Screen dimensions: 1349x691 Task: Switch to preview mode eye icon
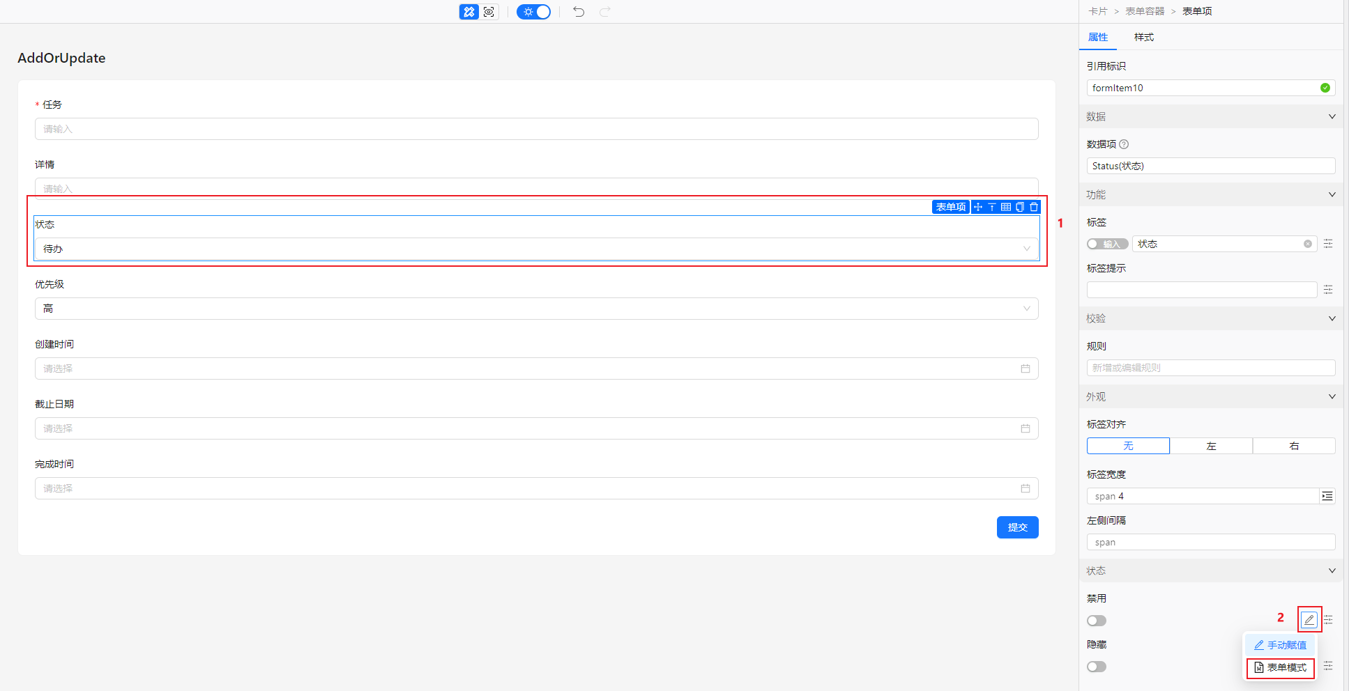pos(489,12)
